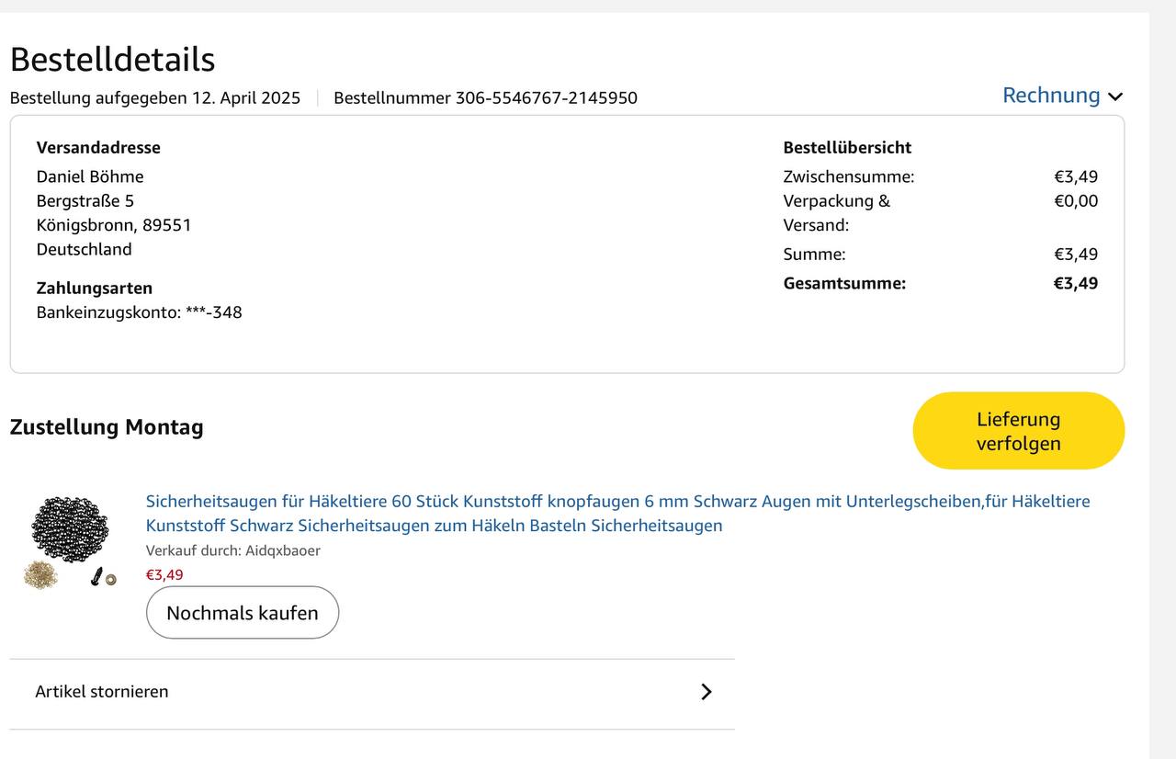This screenshot has width=1176, height=759.
Task: Click the order number 306-5546767-2145950
Action: coord(546,98)
